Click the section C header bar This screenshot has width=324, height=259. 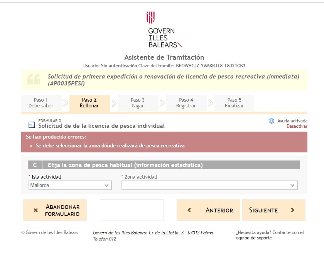[170, 165]
